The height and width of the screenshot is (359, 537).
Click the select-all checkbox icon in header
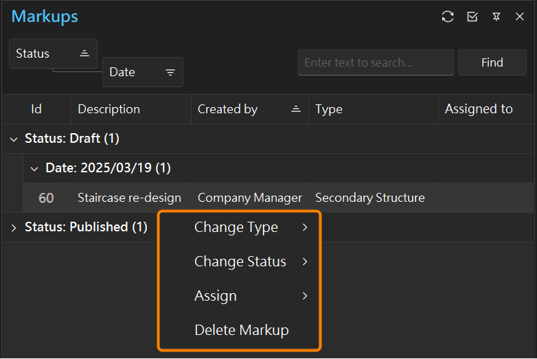[x=472, y=16]
